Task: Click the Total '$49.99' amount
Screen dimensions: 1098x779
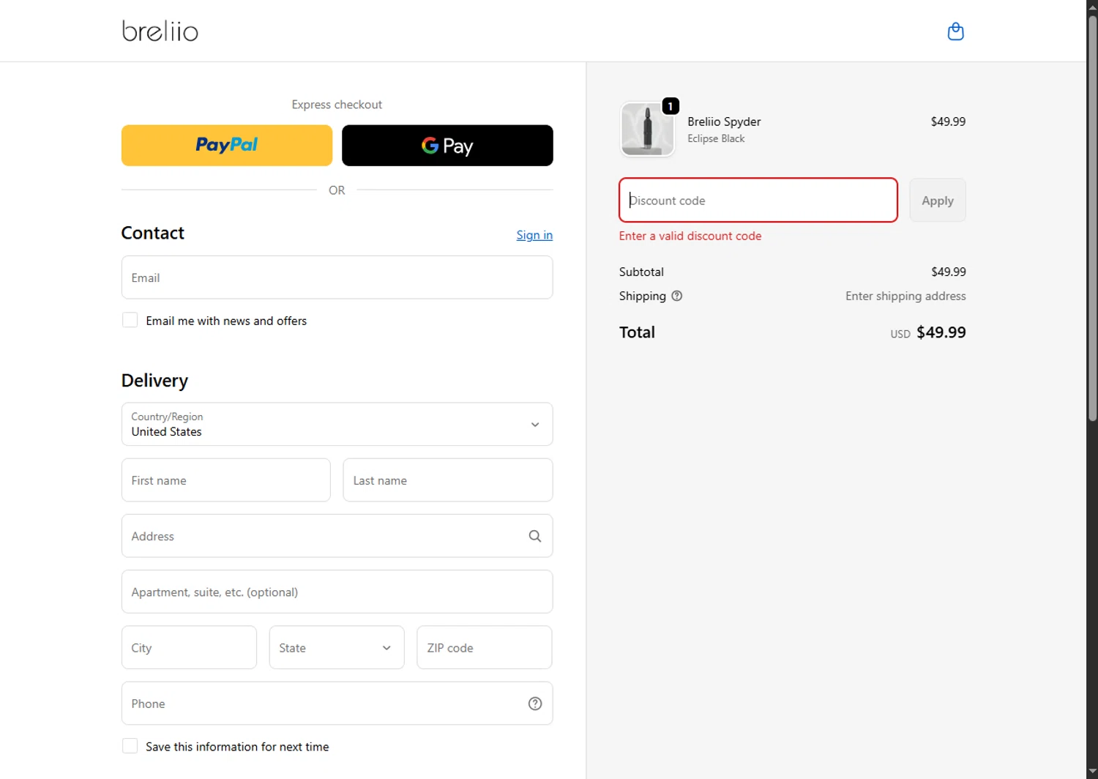Action: coord(941,332)
